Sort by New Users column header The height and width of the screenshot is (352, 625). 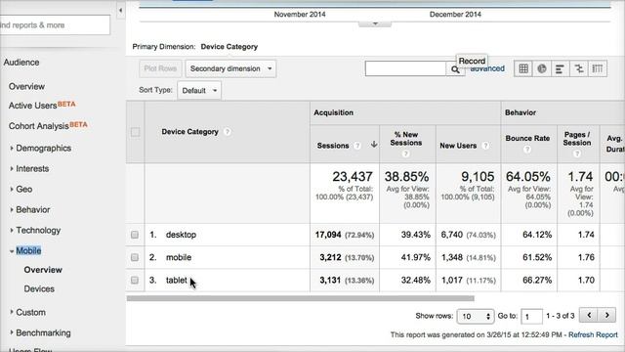(458, 146)
